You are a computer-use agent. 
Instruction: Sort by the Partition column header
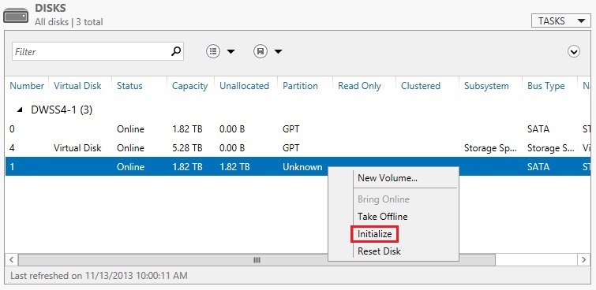pos(300,86)
